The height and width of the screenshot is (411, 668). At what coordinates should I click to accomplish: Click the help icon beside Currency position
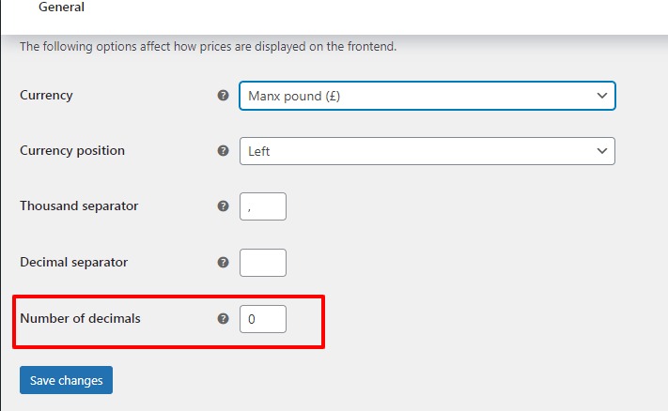(x=223, y=151)
